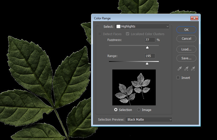Screen dimensions: 217x140
Task: Open the Select Highlights dropdown
Action: 142,26
